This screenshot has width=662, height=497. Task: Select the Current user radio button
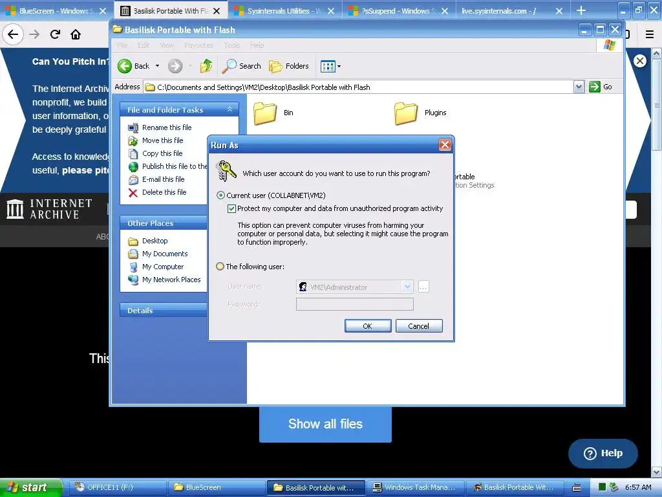(x=220, y=195)
